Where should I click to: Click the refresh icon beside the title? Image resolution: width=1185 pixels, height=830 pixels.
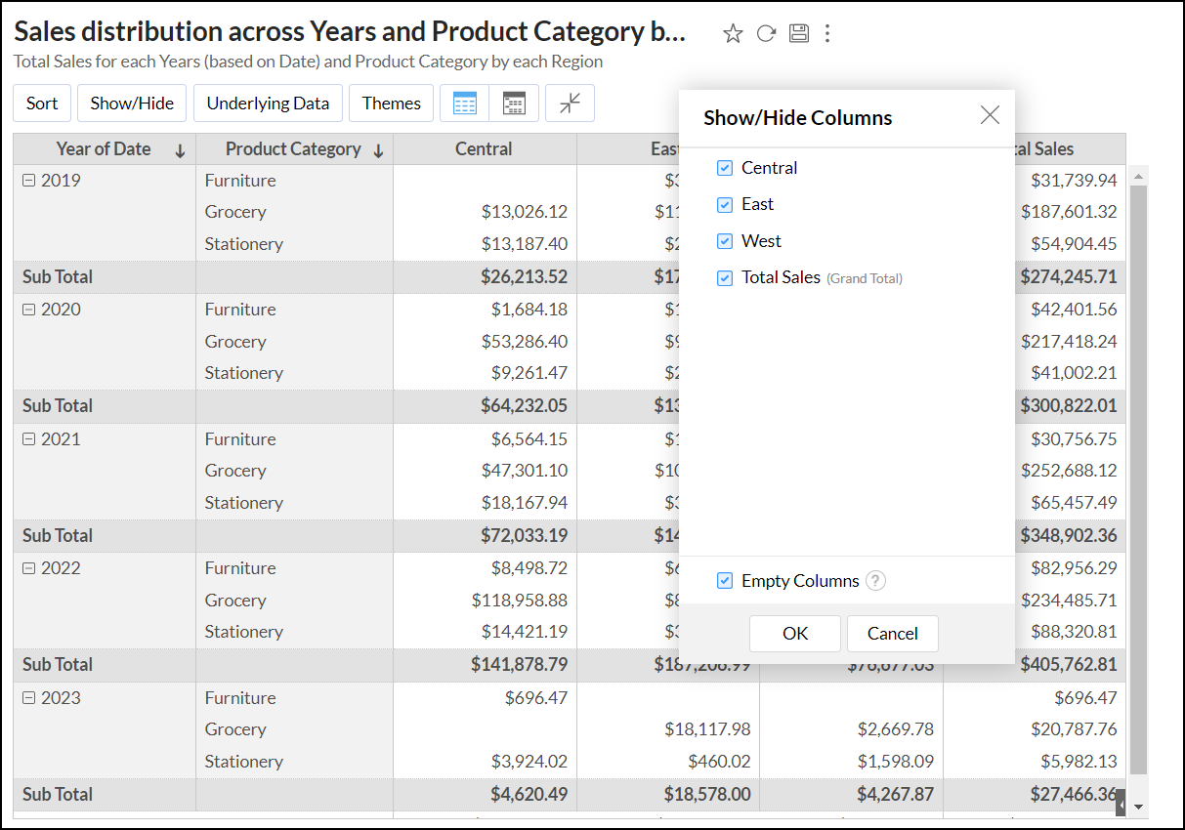(766, 34)
